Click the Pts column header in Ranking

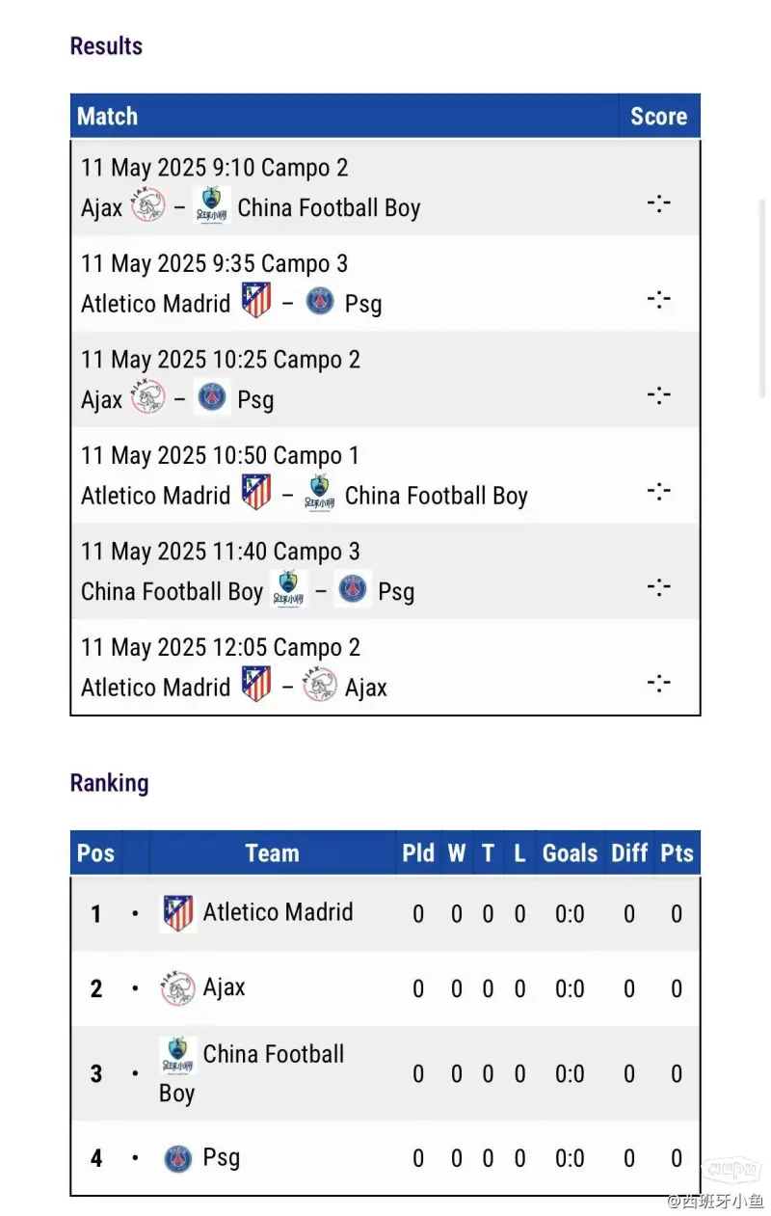click(677, 853)
